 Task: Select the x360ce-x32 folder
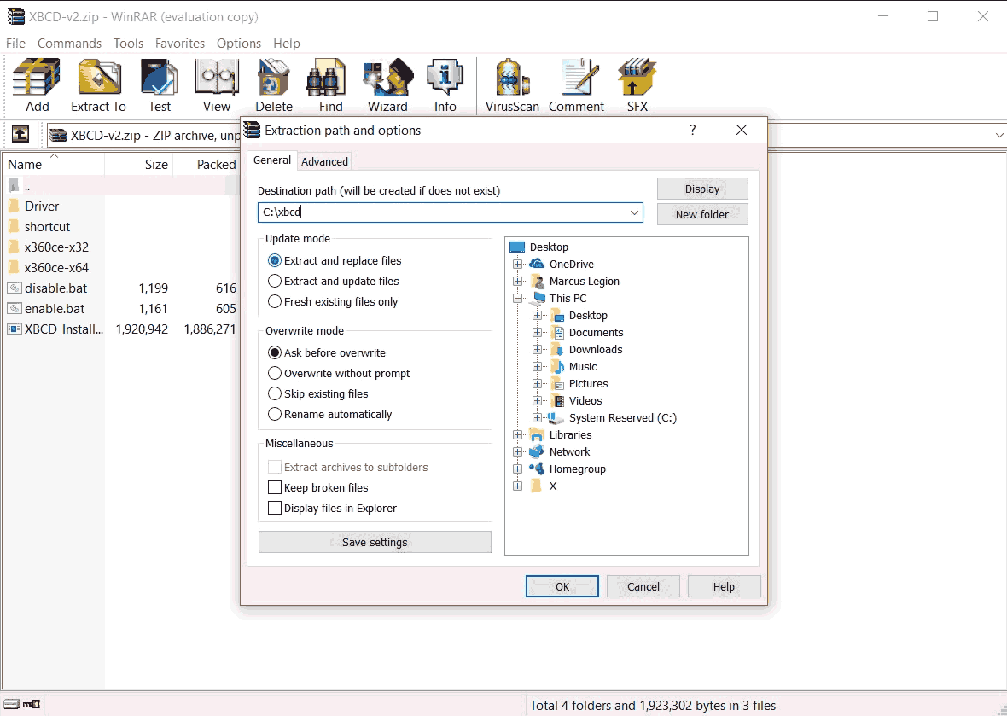point(48,247)
